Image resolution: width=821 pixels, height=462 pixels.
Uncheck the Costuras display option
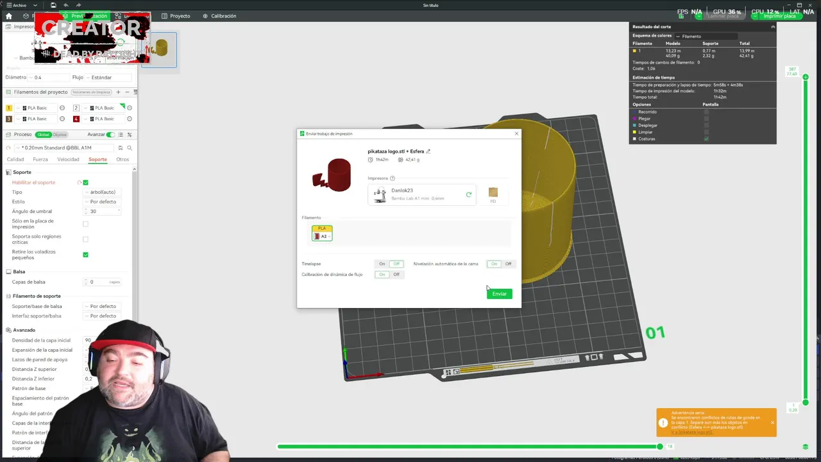coord(706,139)
